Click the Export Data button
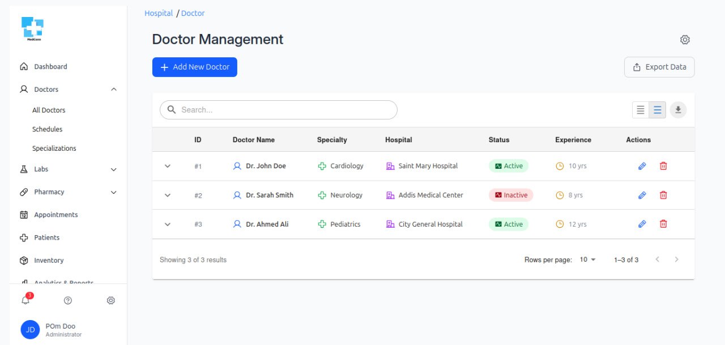The height and width of the screenshot is (345, 725). [x=659, y=67]
